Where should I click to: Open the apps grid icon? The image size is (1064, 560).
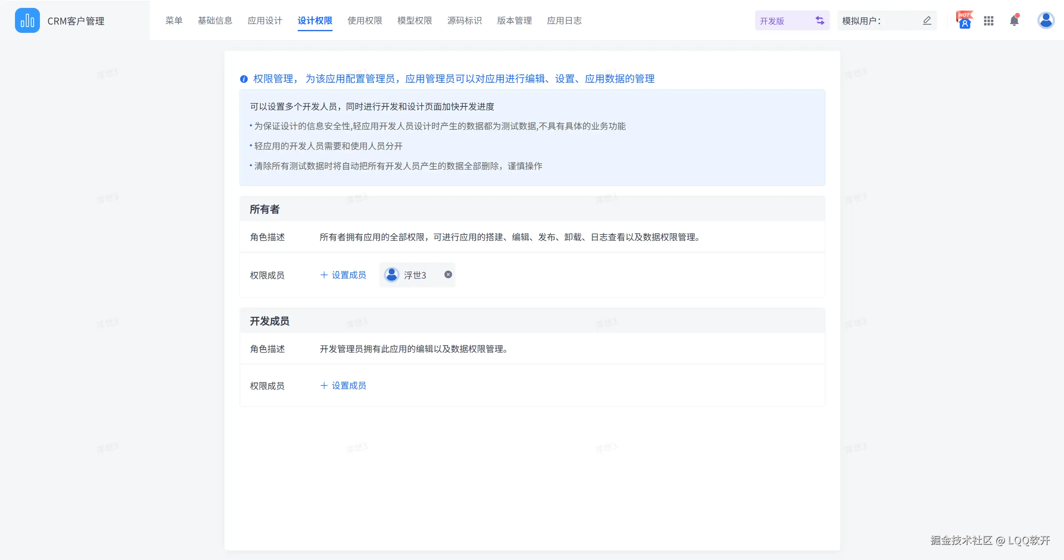989,20
